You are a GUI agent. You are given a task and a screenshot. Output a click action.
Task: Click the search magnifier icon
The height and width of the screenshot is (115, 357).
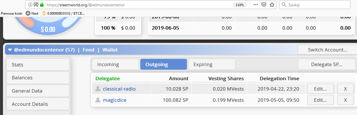click(x=284, y=5)
